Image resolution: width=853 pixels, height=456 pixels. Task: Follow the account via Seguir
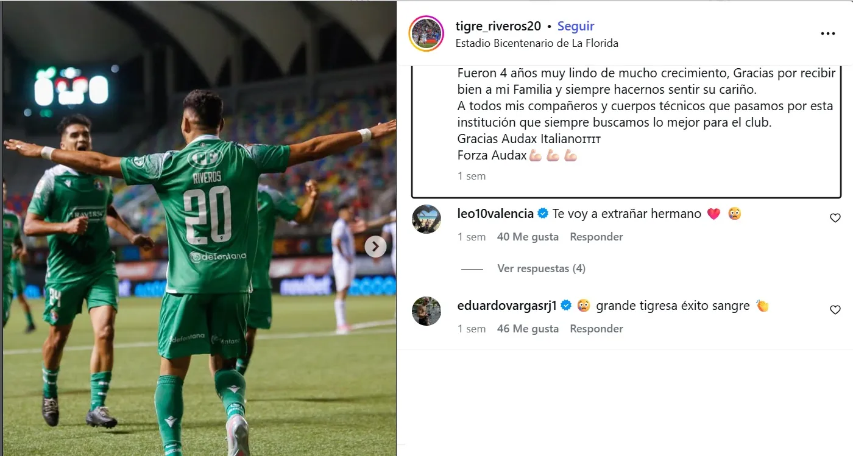point(576,26)
